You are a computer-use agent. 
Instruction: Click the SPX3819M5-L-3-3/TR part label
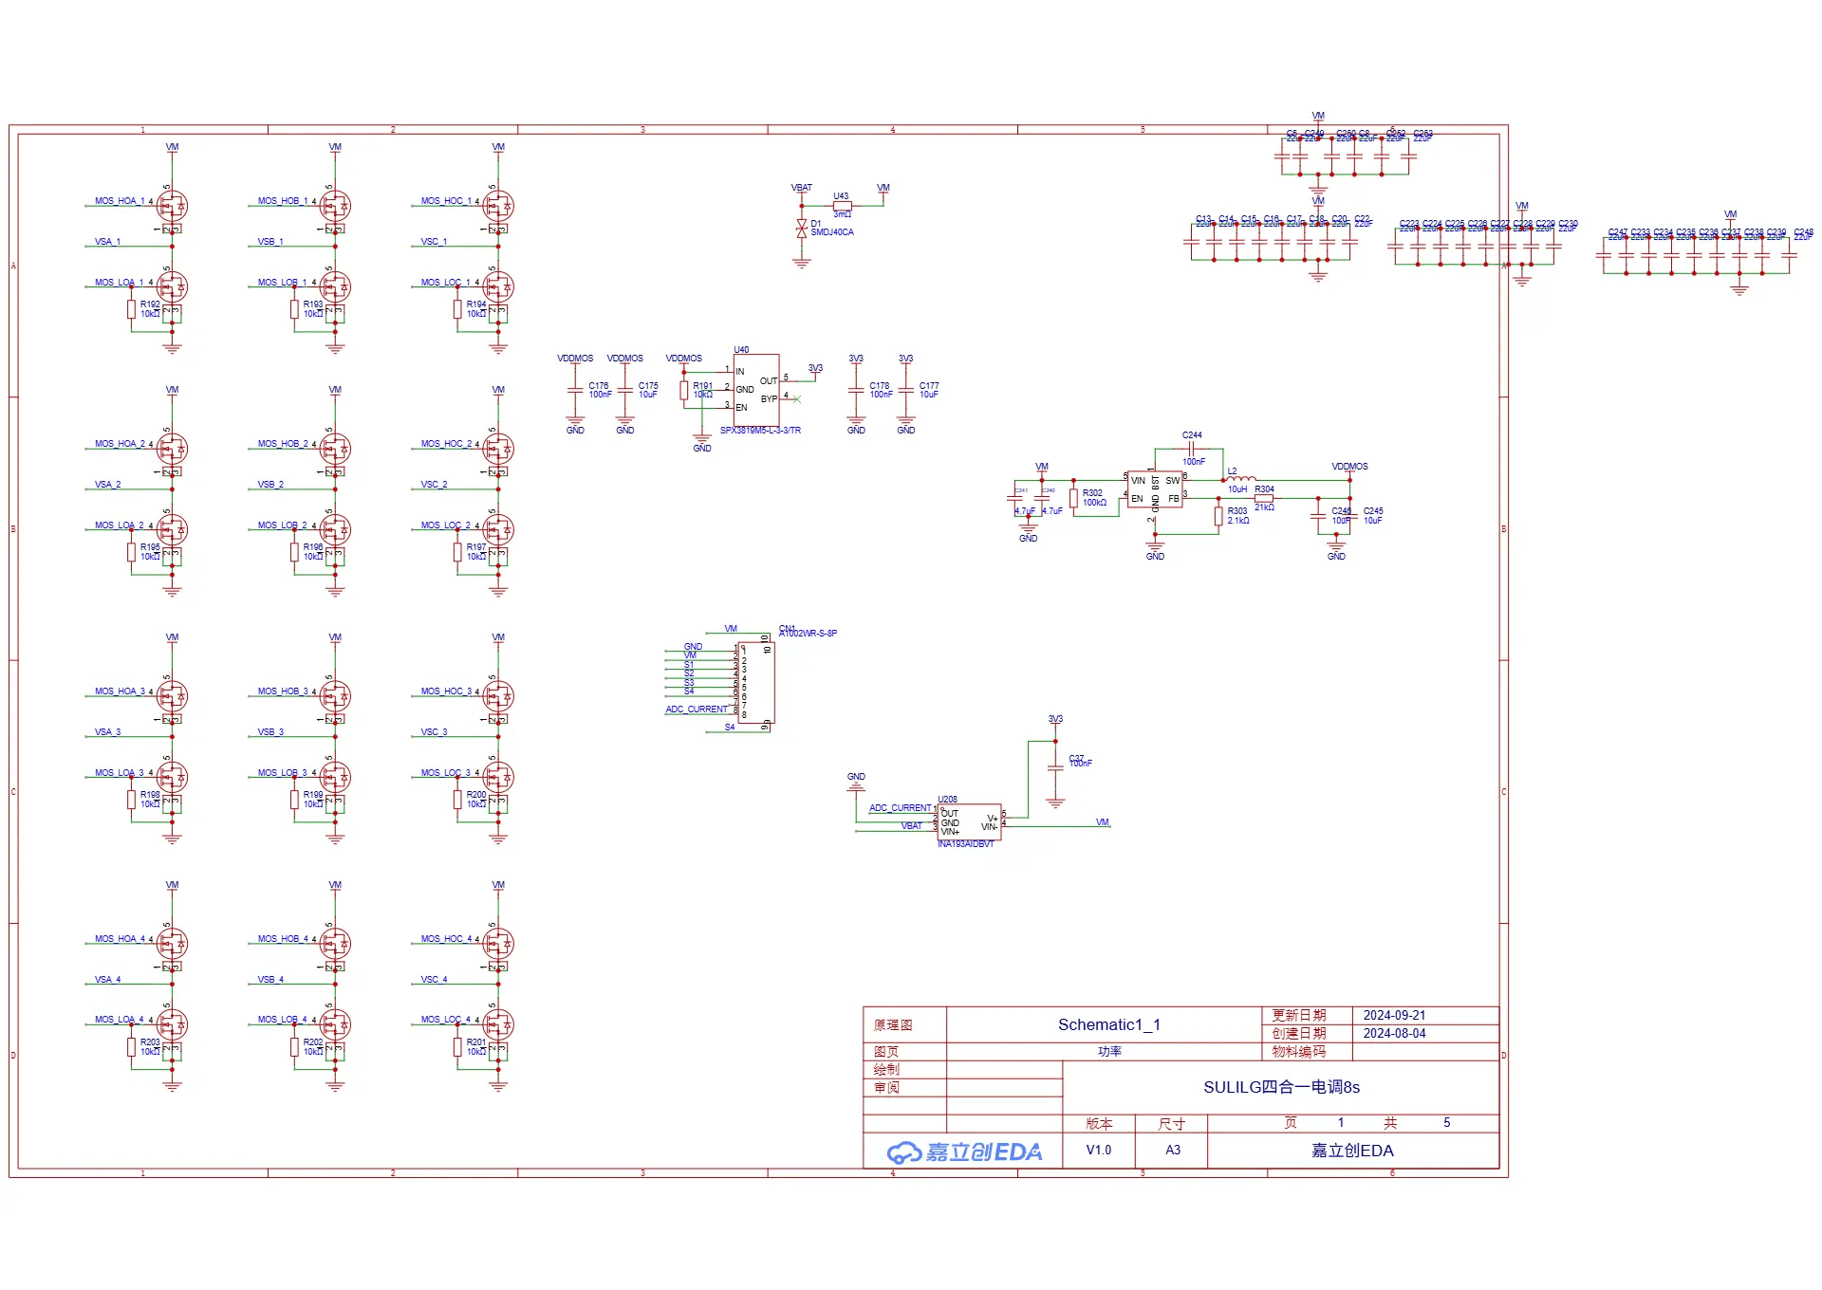tap(760, 431)
